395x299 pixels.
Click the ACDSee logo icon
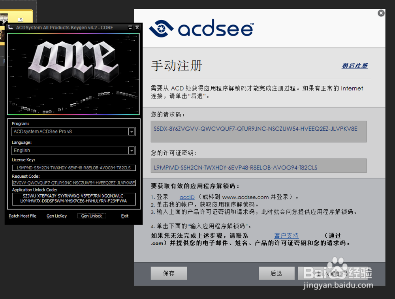[161, 28]
